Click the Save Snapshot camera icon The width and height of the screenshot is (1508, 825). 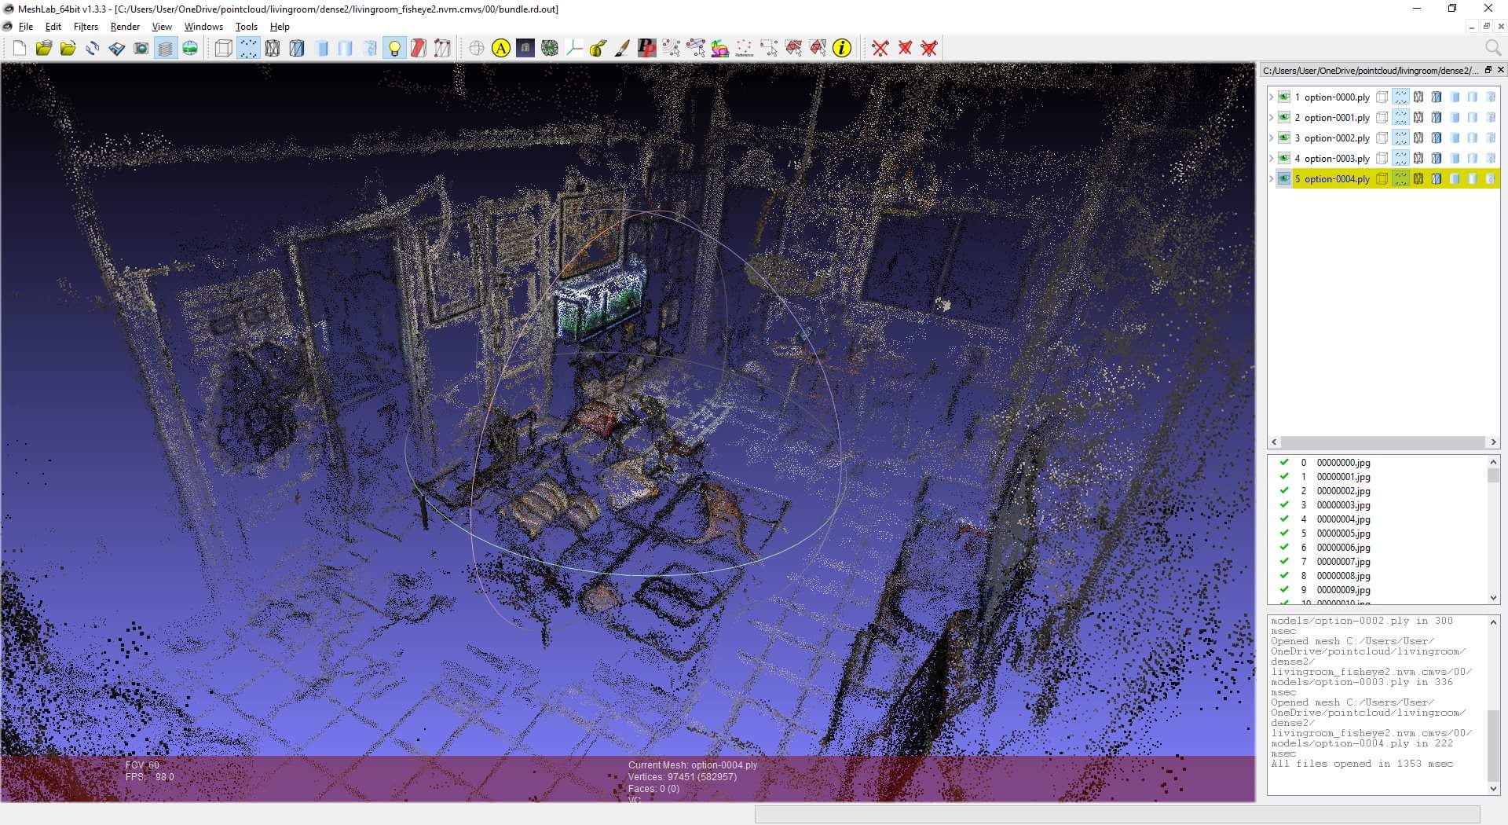coord(141,49)
